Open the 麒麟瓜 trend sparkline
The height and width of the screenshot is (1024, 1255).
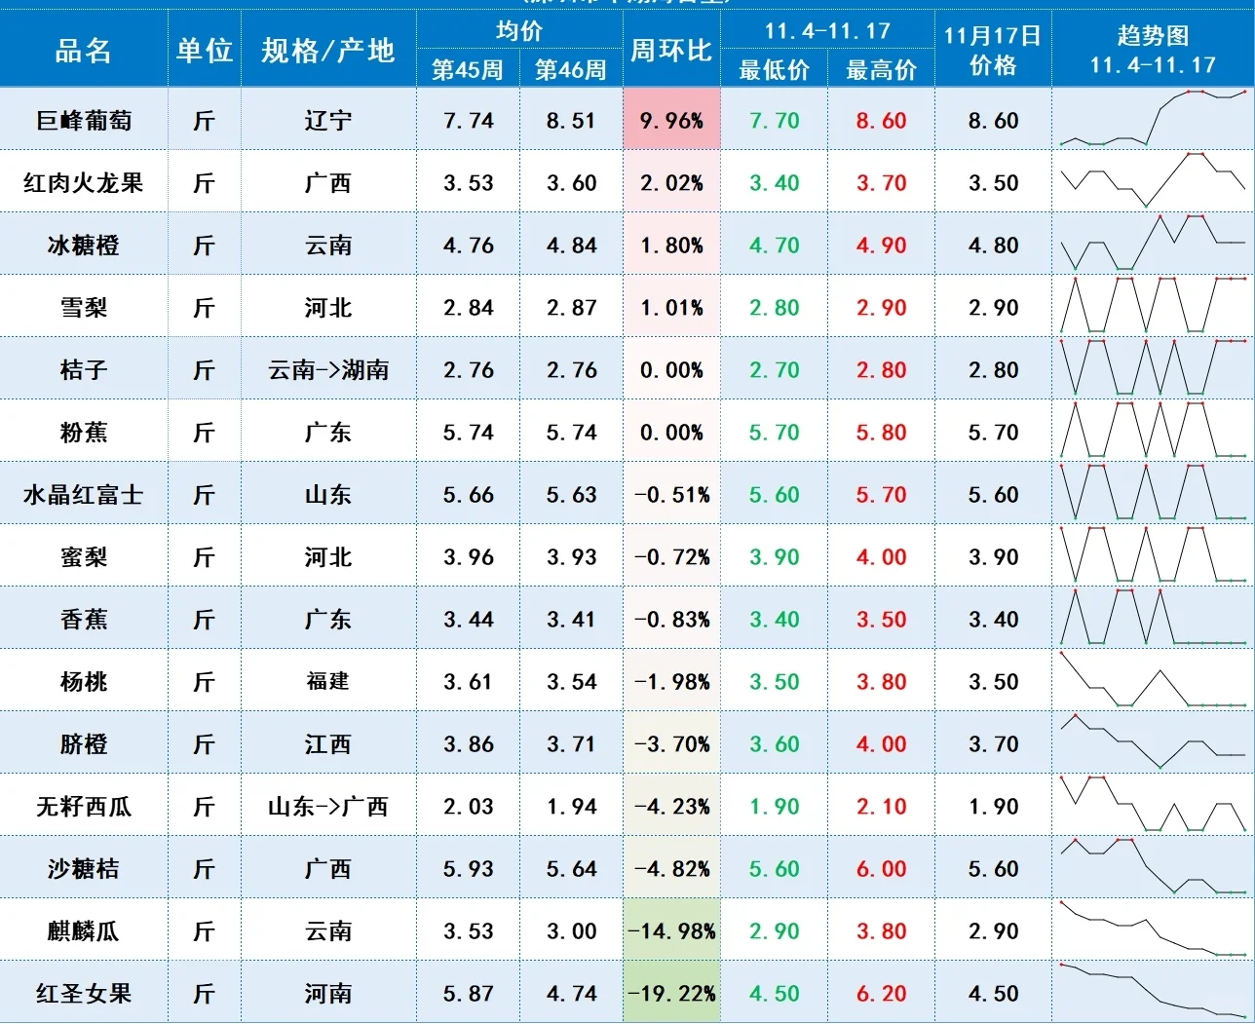(x=1153, y=929)
